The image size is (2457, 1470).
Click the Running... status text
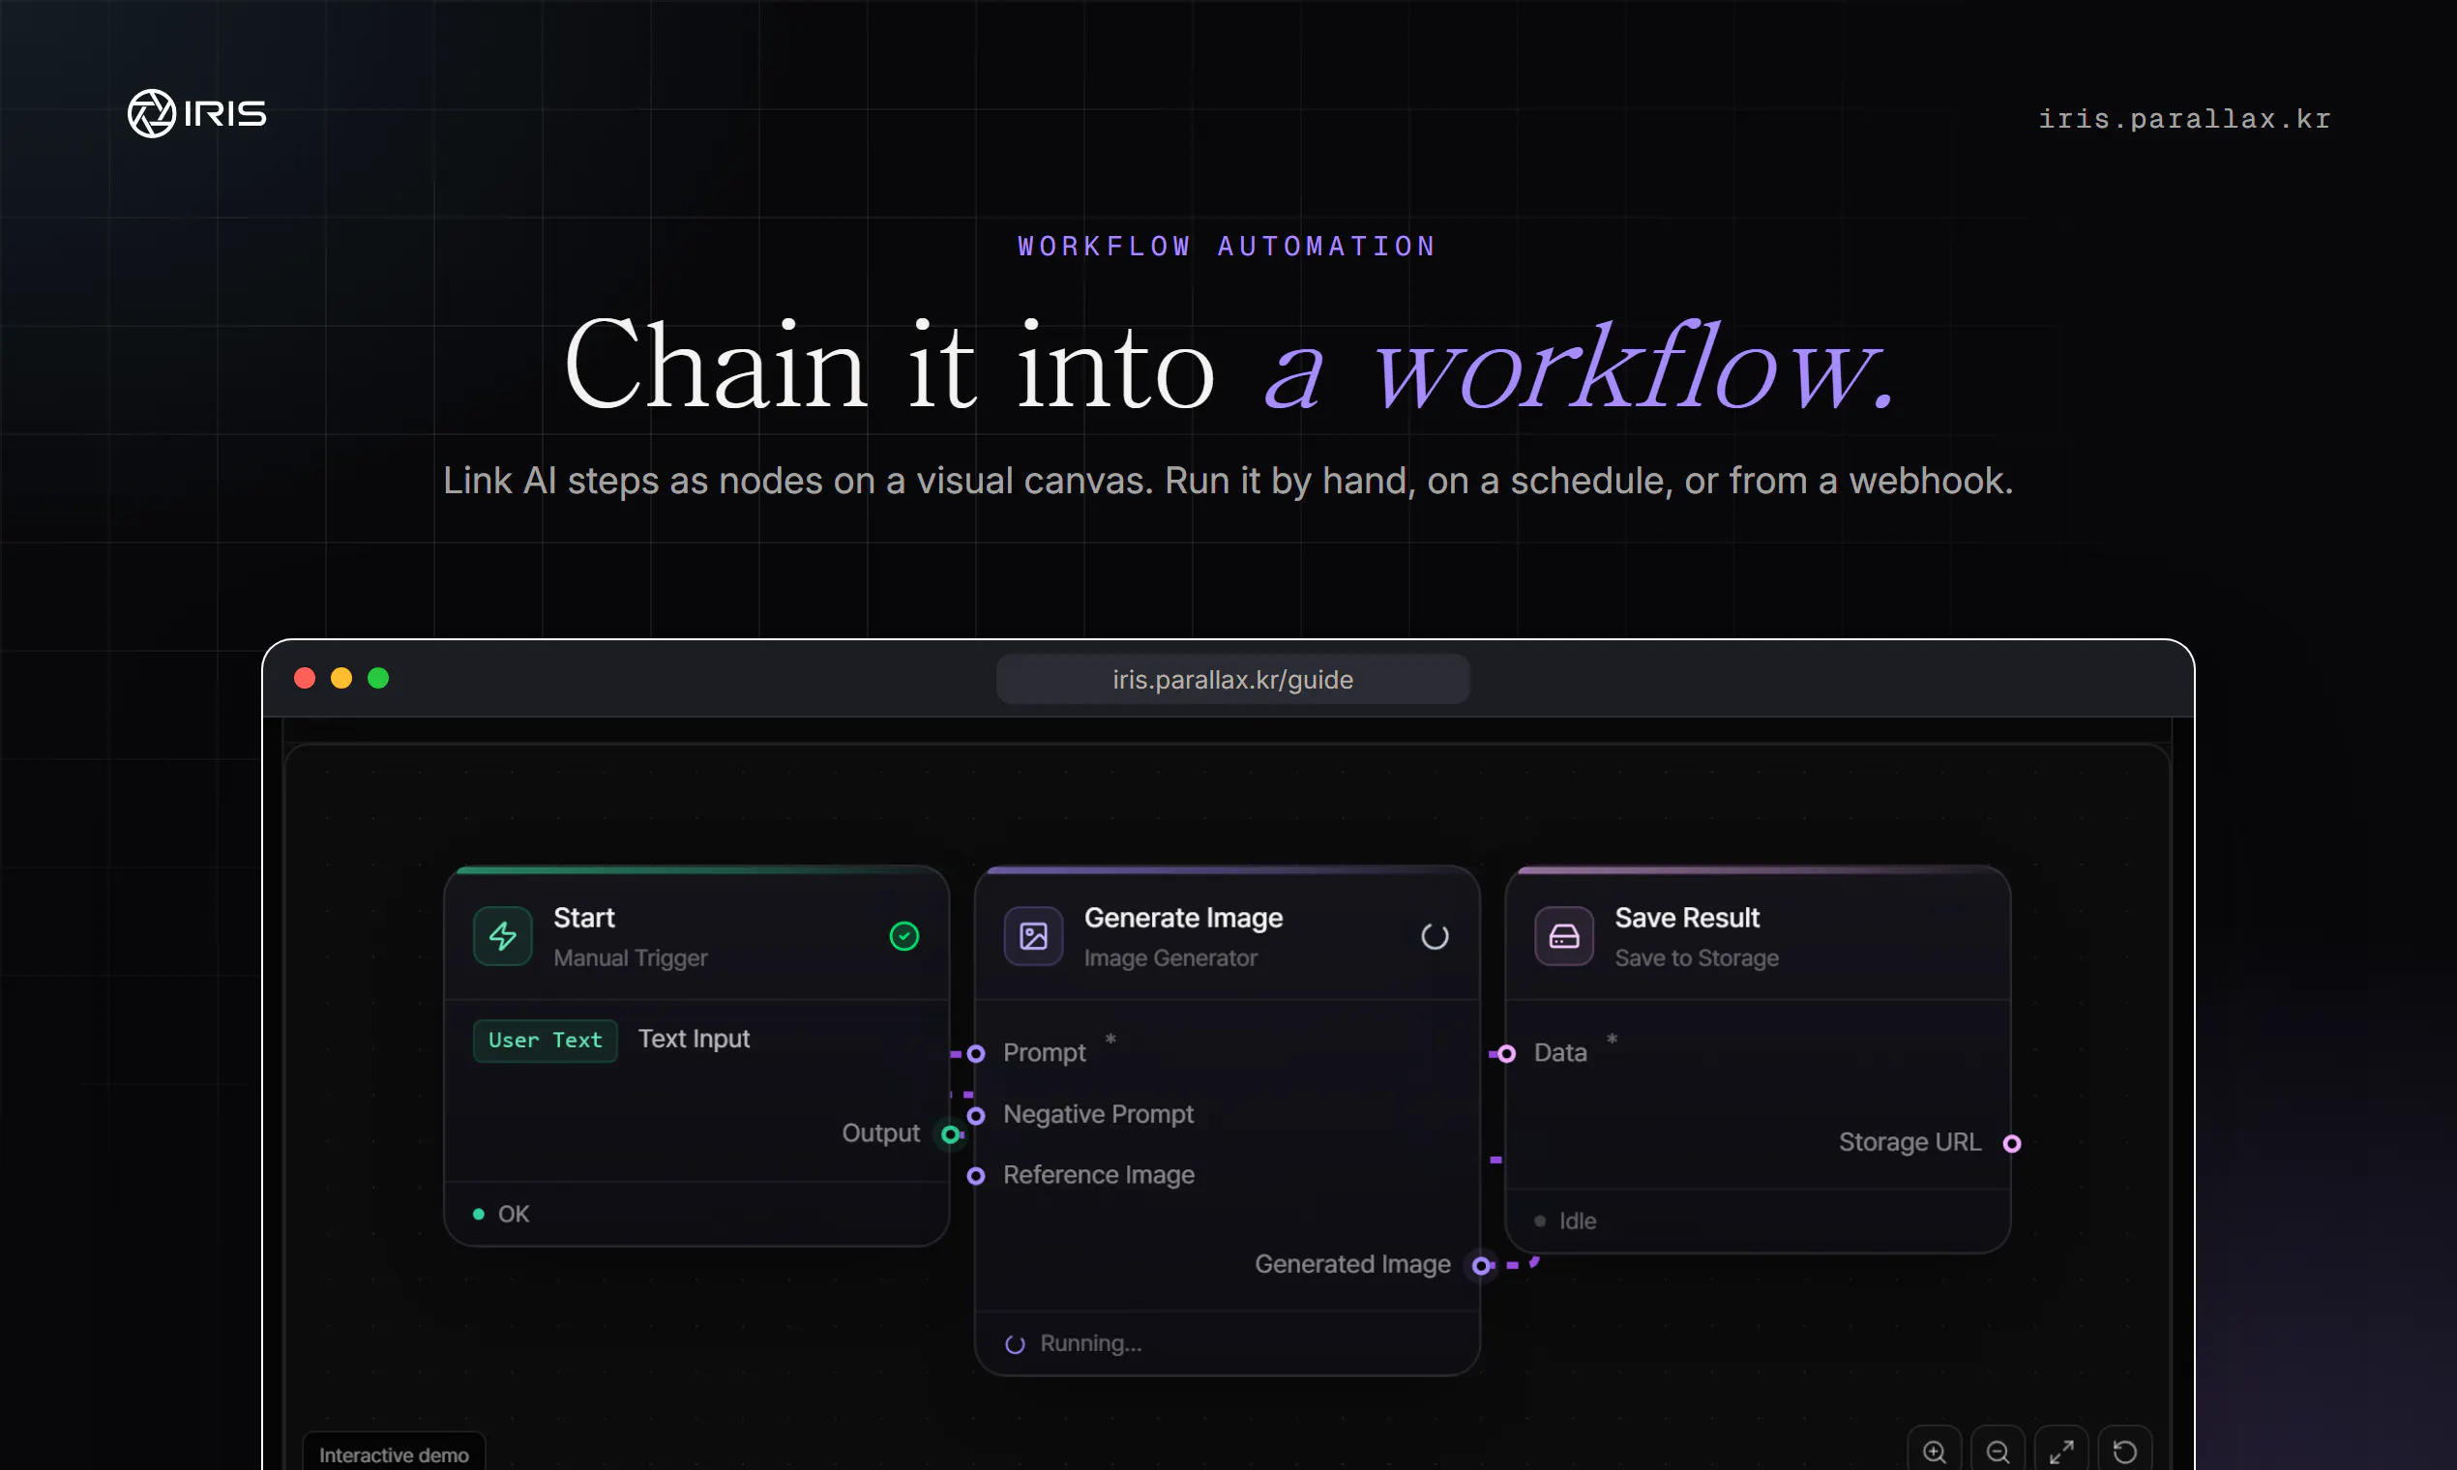tap(1091, 1343)
